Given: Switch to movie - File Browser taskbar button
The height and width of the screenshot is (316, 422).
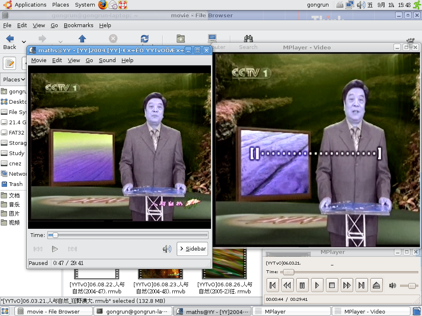Looking at the screenshot, I should (x=53, y=311).
